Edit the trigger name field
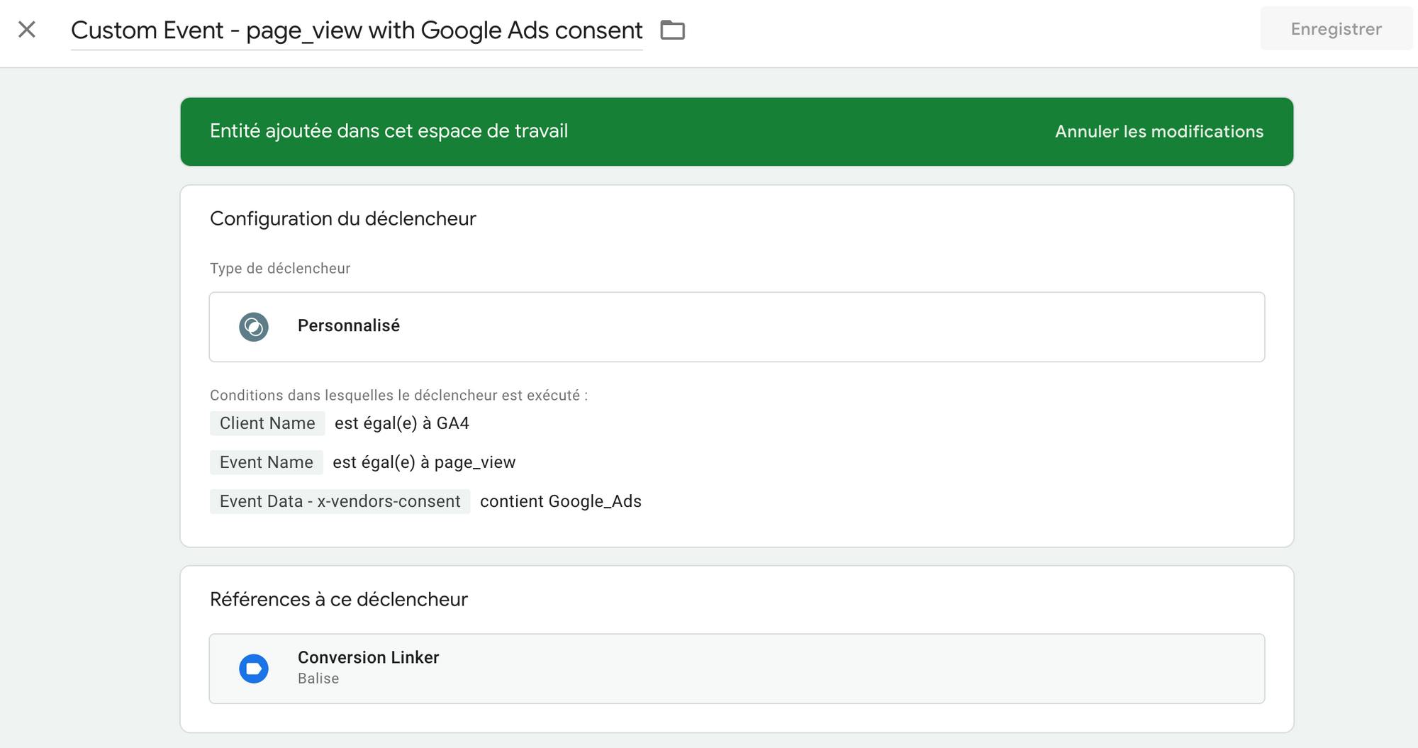 click(357, 30)
